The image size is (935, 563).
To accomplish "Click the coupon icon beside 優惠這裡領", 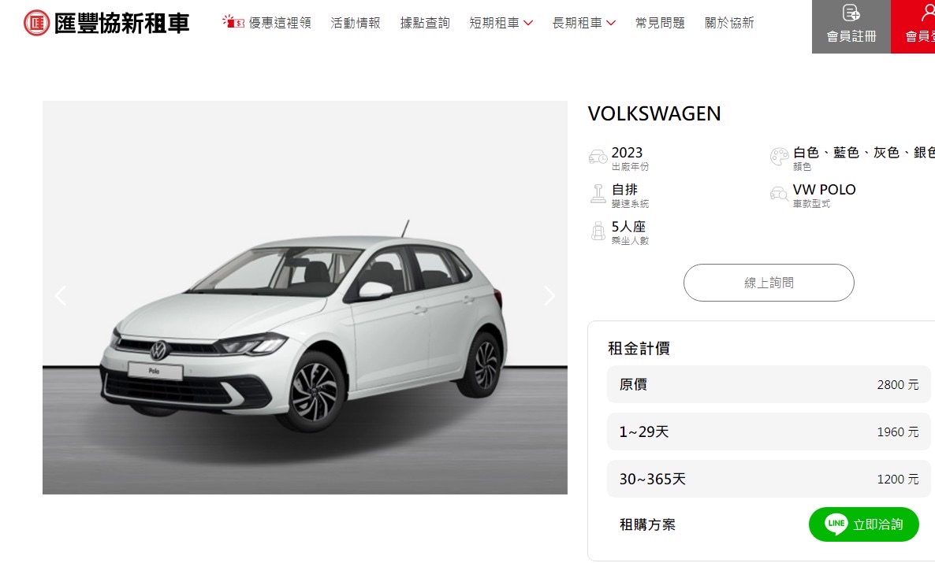I will click(233, 22).
